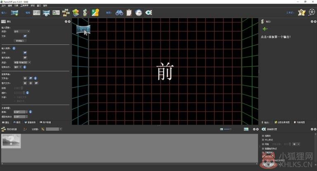Click the pitch value stepper arrows
Viewport: 317px width, 171px height.
pyautogui.click(x=27, y=112)
